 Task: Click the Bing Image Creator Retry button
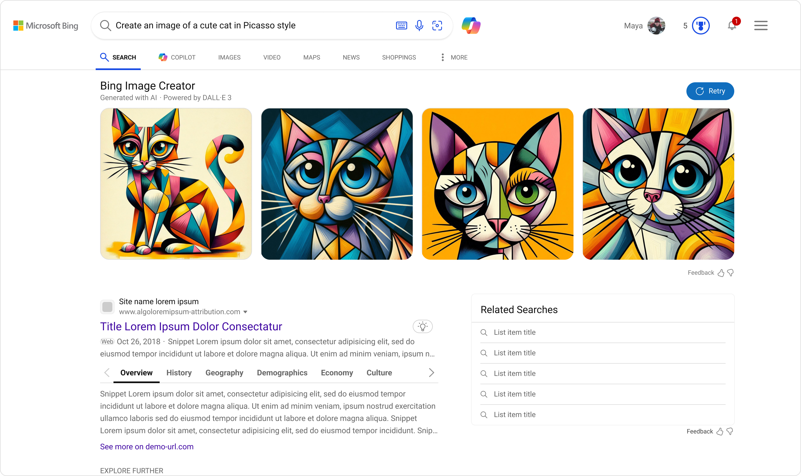pyautogui.click(x=710, y=91)
